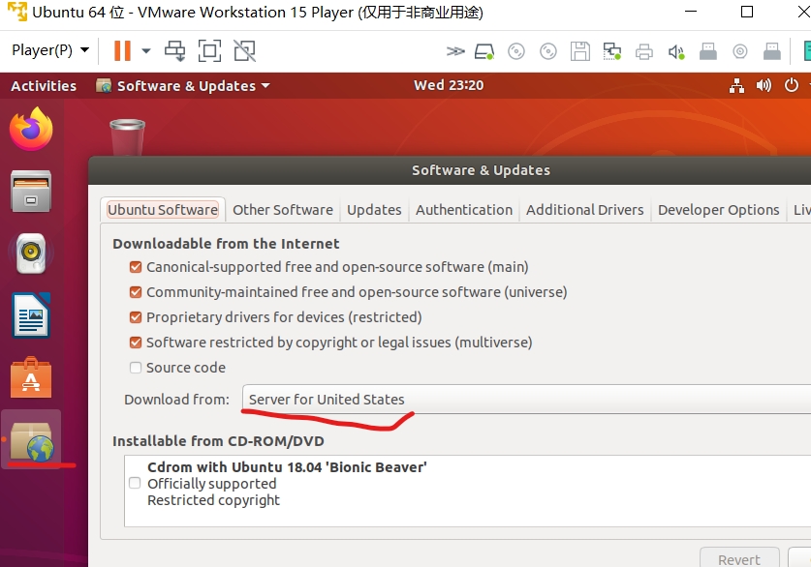Switch to the Other Software tab

(282, 210)
